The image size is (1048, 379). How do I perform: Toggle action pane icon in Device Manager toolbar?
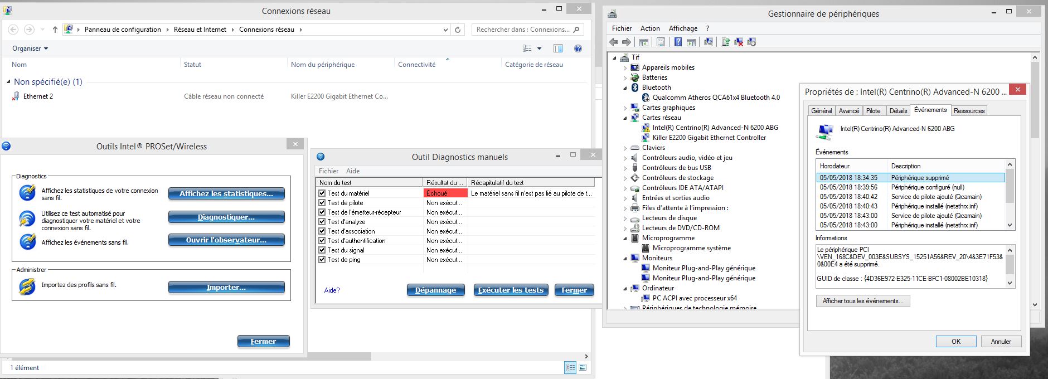pyautogui.click(x=691, y=42)
